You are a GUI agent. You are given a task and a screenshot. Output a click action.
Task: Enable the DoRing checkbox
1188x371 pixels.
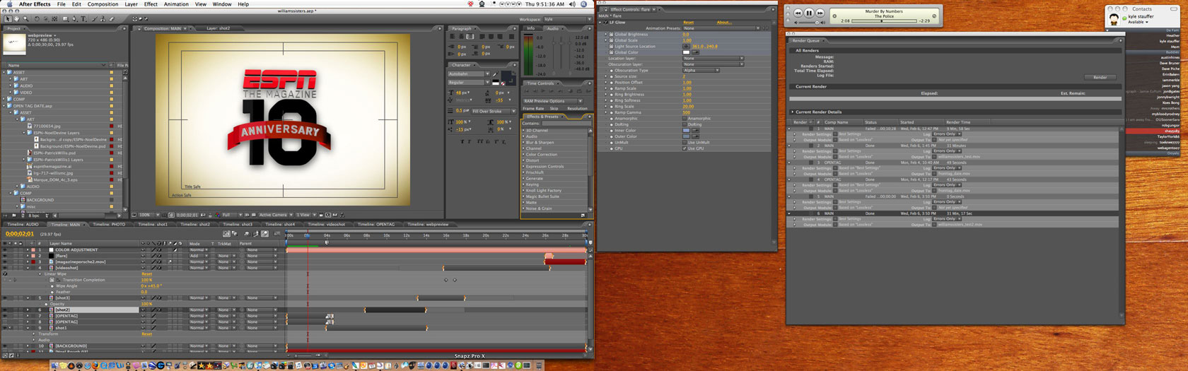tap(685, 124)
